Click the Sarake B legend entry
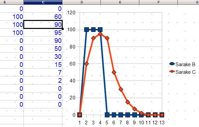 tap(182, 64)
